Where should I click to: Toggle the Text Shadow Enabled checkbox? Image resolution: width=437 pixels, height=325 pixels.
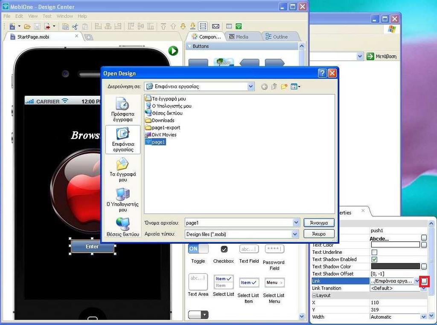374,259
